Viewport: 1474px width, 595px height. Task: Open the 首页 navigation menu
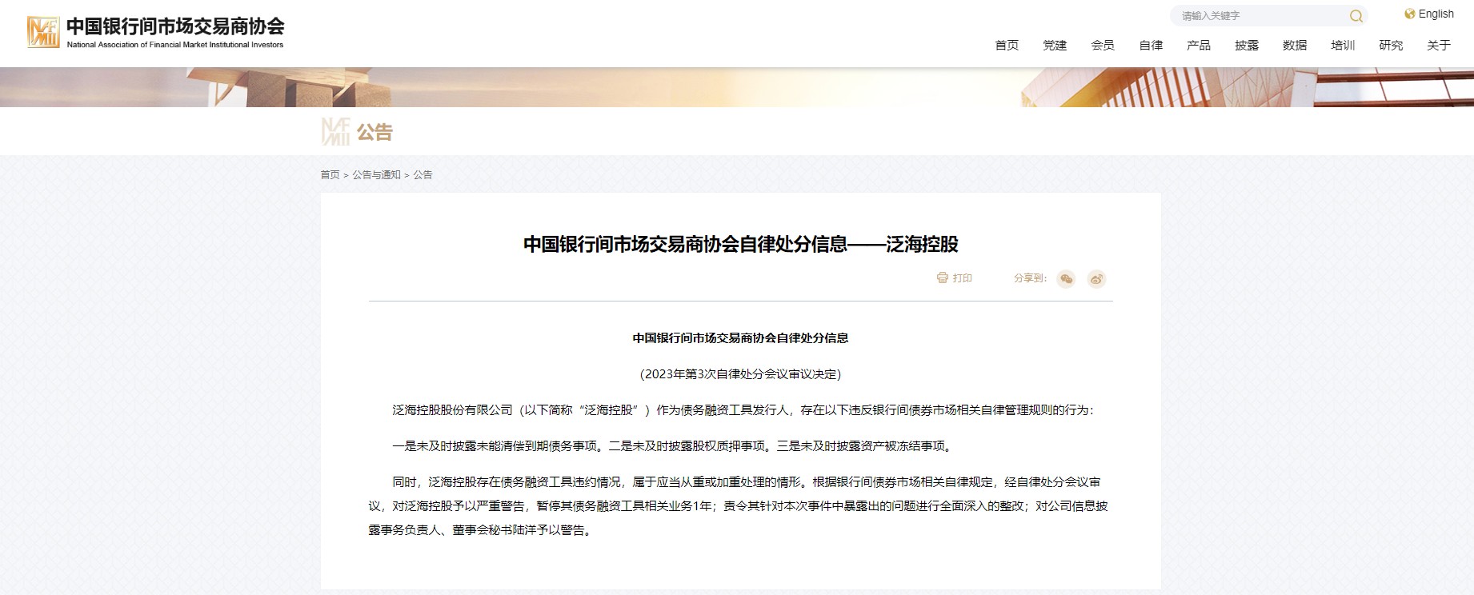(x=1007, y=45)
